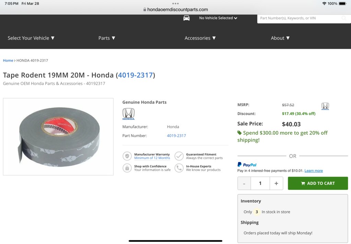The image size is (351, 244).
Task: Tap the Wi-Fi status icon
Action: point(324,3)
